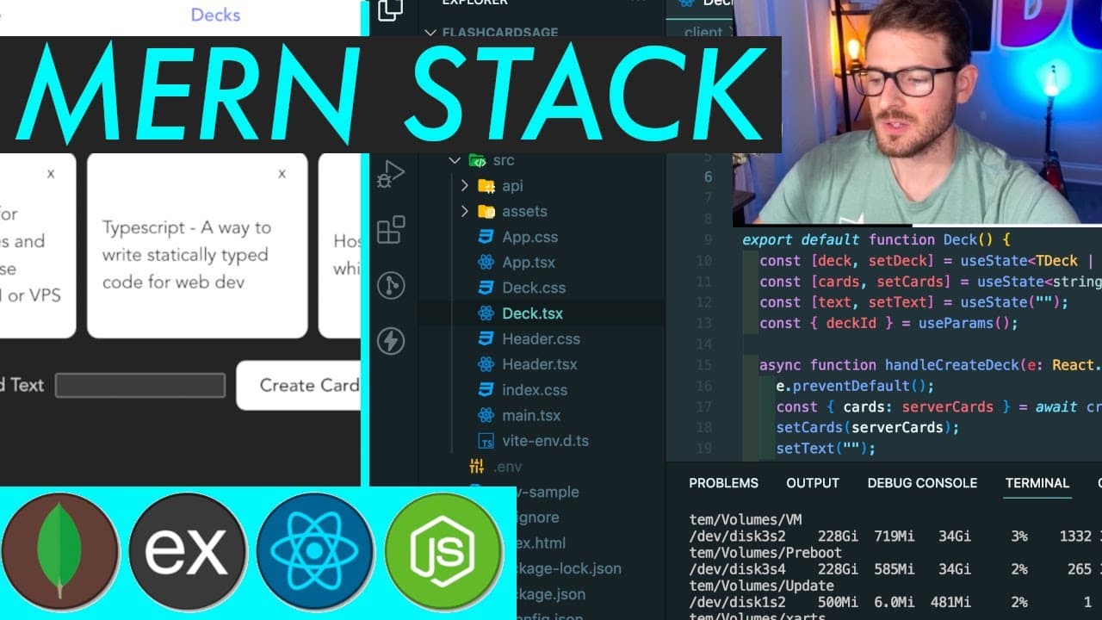
Task: Open Header.tsx in the file tree
Action: (x=541, y=364)
